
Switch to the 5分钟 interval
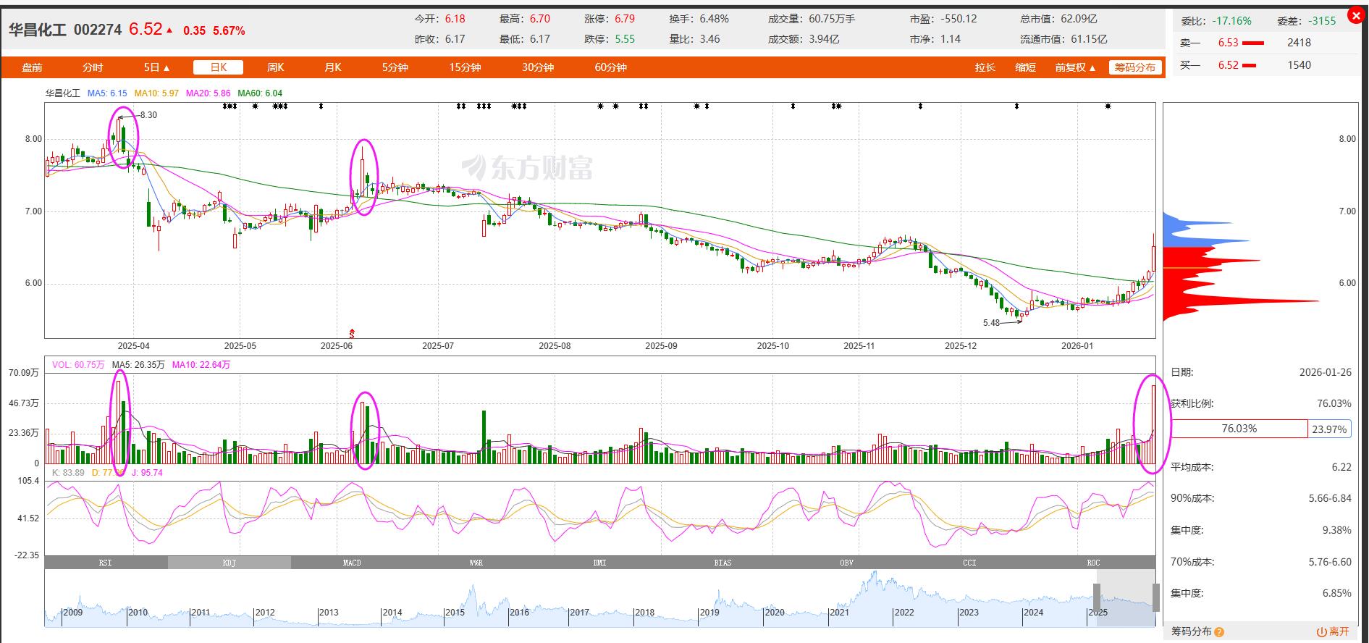tap(395, 67)
